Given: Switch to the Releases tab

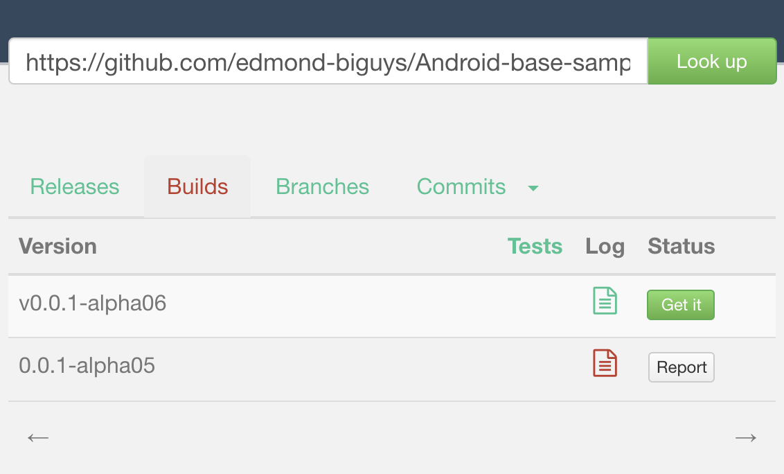Looking at the screenshot, I should pos(75,186).
